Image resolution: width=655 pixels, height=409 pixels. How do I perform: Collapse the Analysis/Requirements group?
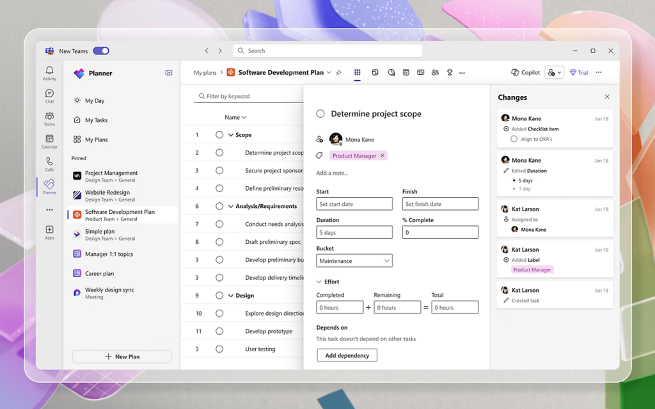click(x=230, y=206)
